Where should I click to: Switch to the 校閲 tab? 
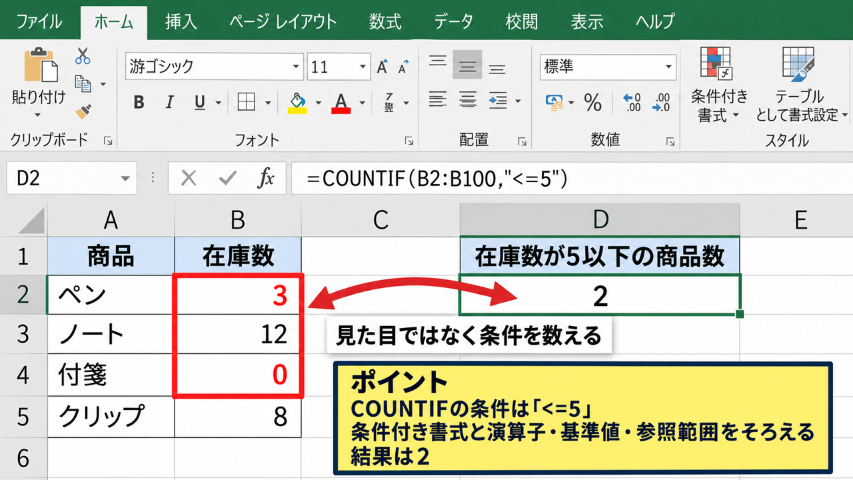pyautogui.click(x=521, y=21)
